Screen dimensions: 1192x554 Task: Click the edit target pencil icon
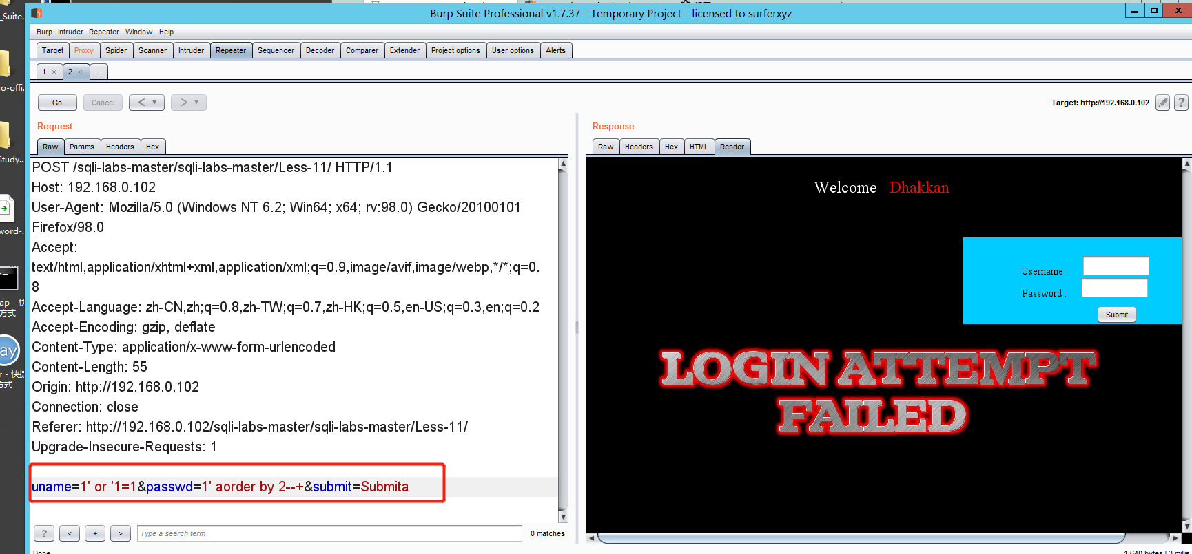[x=1162, y=103]
